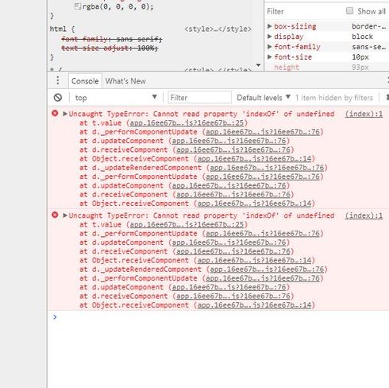Click the rgba color swatch square

pos(78,6)
